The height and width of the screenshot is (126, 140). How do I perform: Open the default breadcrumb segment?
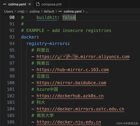(x=49, y=11)
